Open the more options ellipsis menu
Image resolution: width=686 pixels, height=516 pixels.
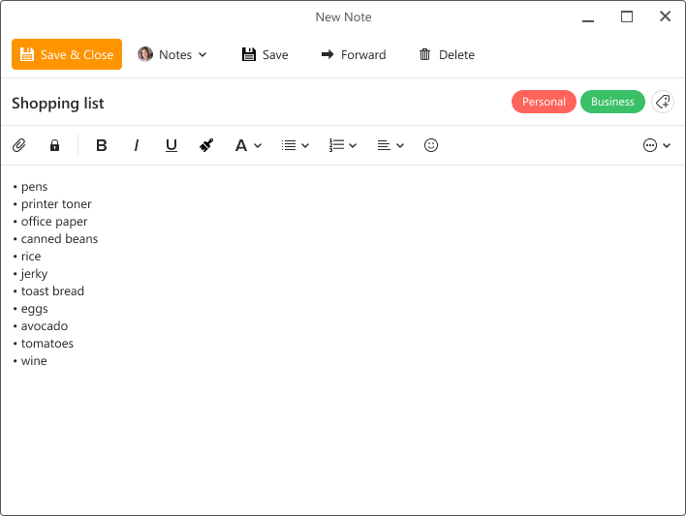point(657,145)
